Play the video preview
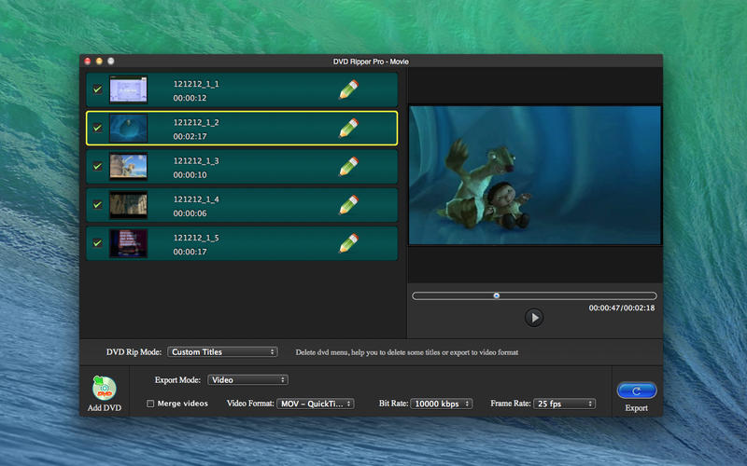Viewport: 747px width, 466px height. (x=534, y=318)
